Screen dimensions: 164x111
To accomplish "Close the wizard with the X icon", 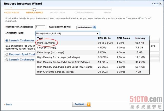I will [161, 3].
